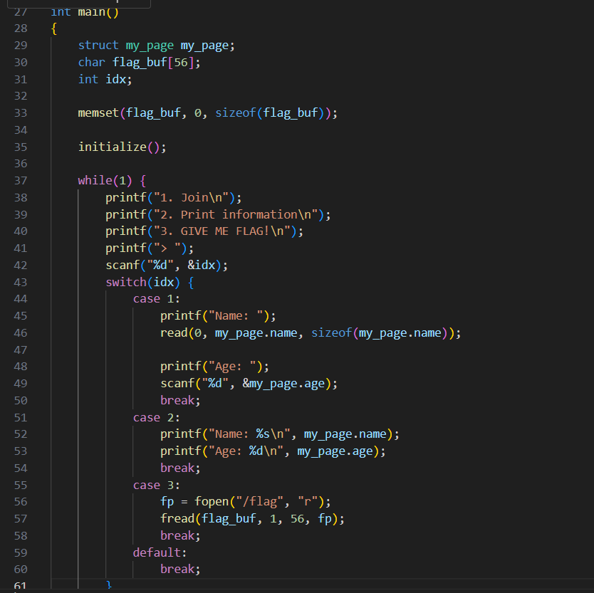Click the string "2. Print information\n"
Image resolution: width=594 pixels, height=593 pixels.
click(235, 215)
